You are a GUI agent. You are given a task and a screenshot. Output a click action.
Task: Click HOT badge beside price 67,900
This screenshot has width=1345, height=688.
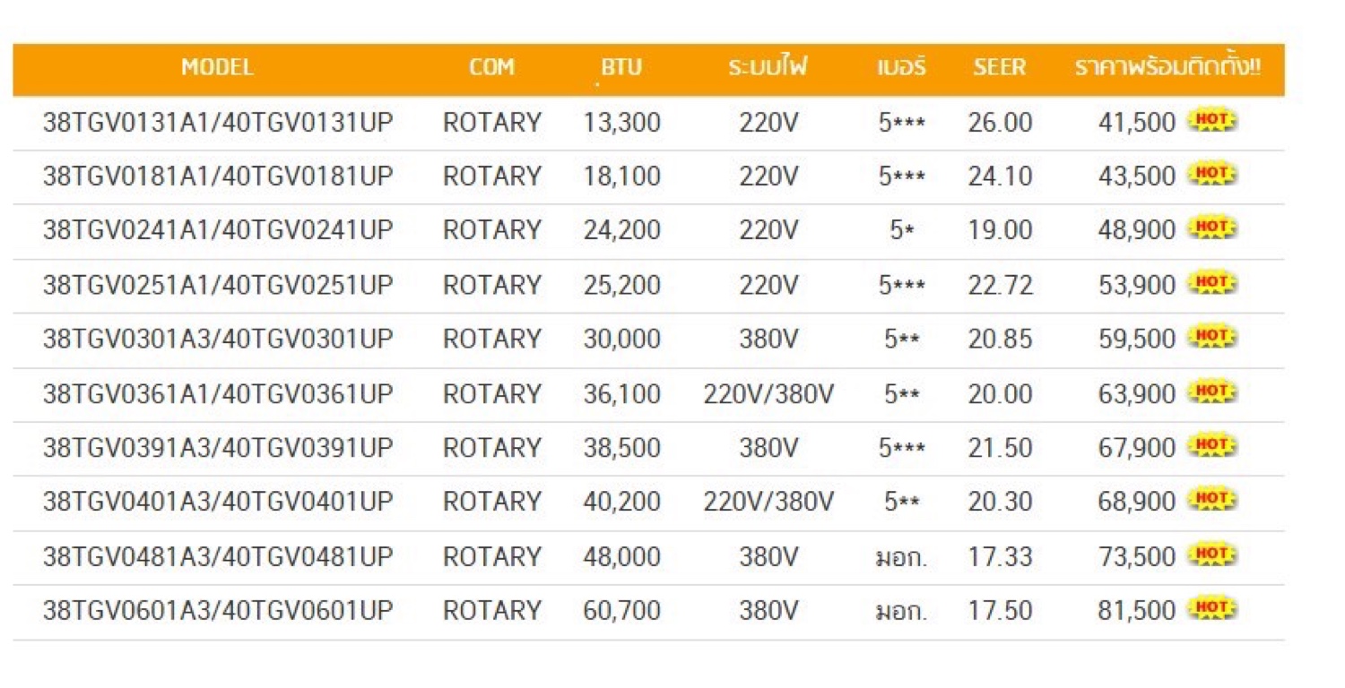[1211, 445]
